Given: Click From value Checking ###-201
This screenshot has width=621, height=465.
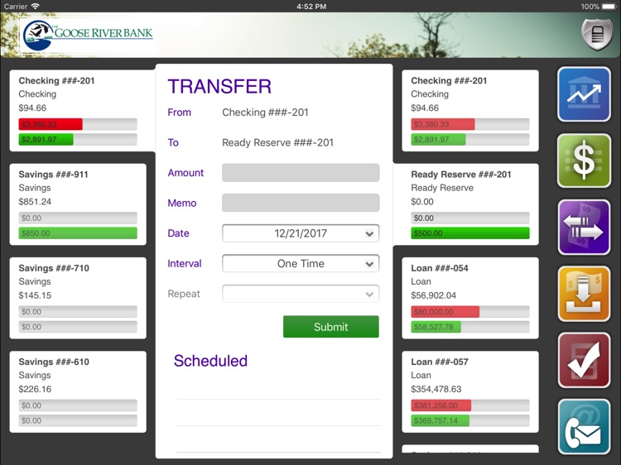Looking at the screenshot, I should (x=265, y=113).
